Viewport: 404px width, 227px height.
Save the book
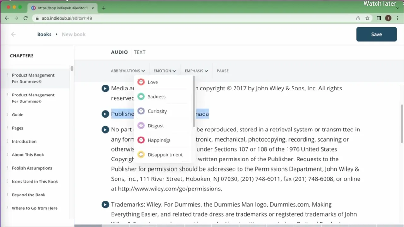[377, 34]
